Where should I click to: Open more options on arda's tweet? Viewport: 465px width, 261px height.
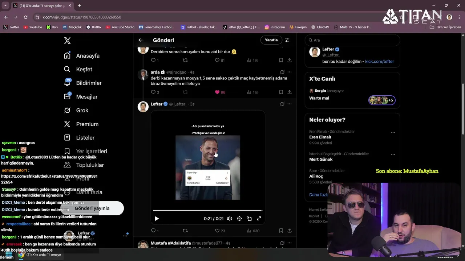click(x=290, y=72)
